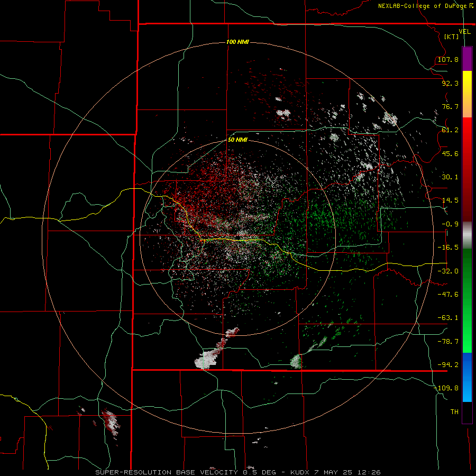Select the 30.1 velocity scale value
Image resolution: width=476 pixels, height=476 pixels.
point(450,177)
